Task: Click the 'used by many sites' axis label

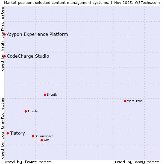Action: tap(137, 162)
